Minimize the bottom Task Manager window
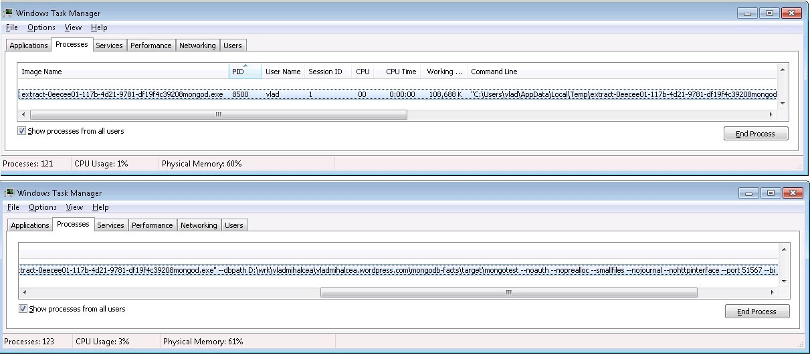 click(749, 193)
